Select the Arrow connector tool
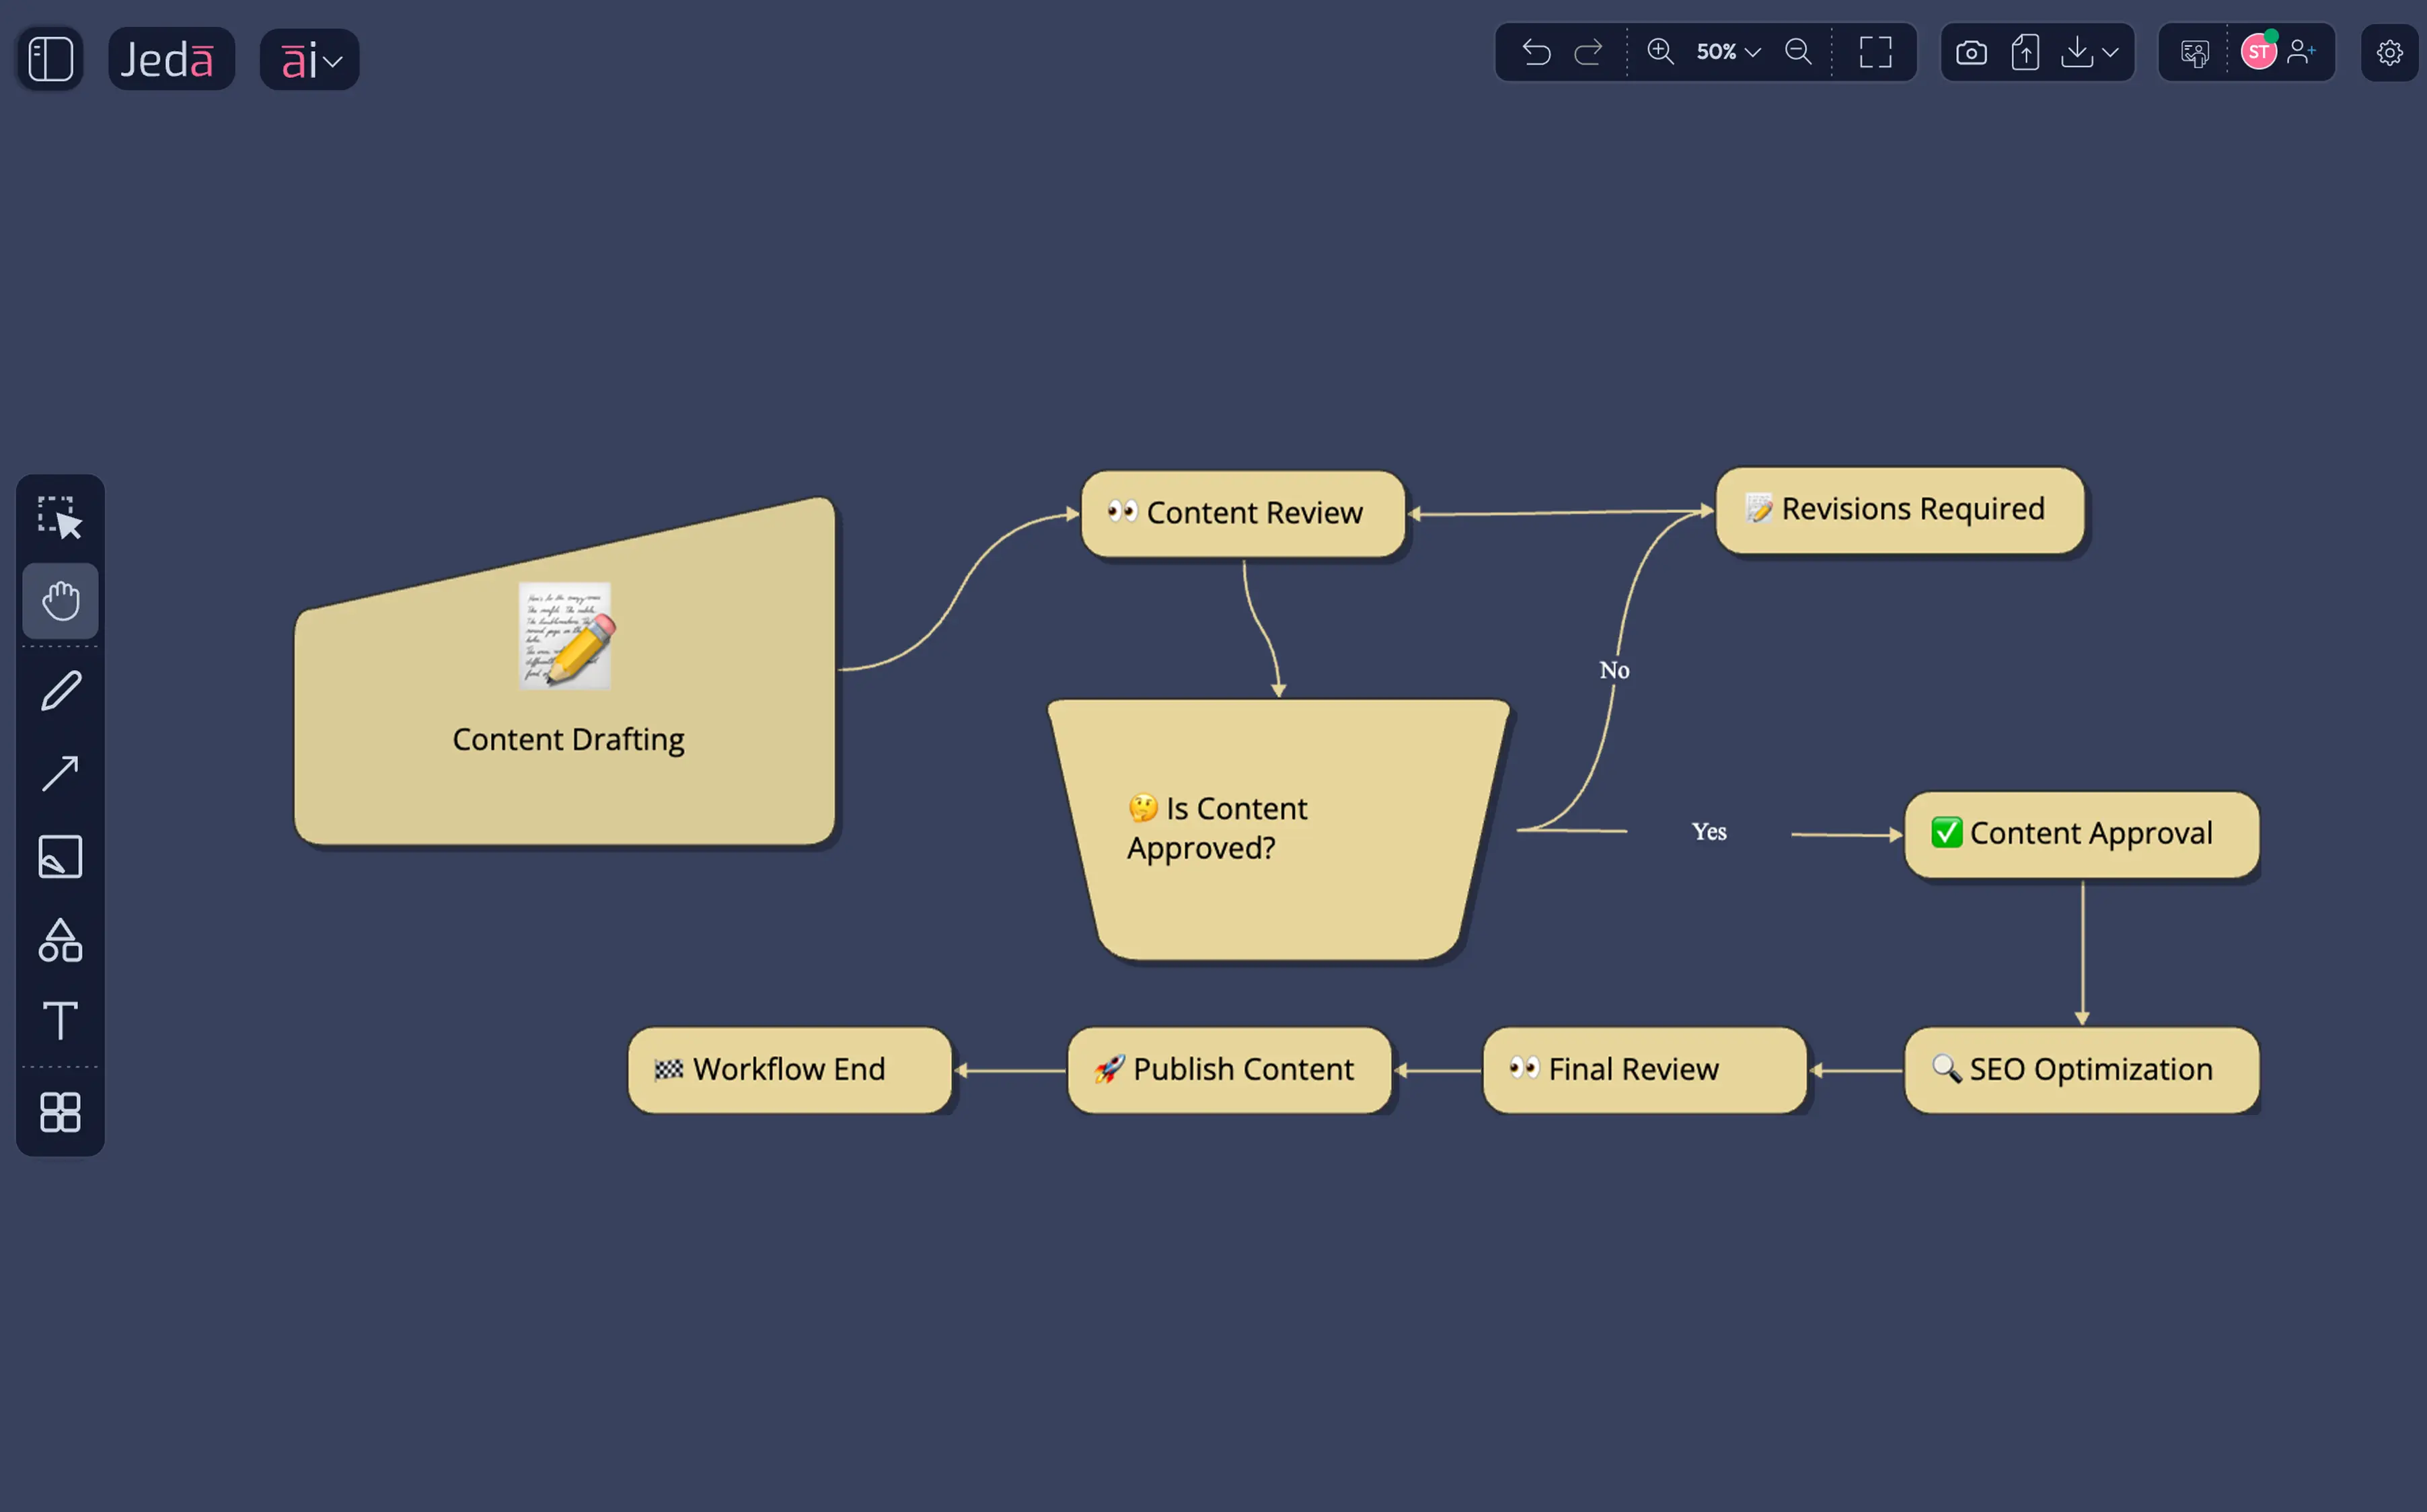The image size is (2427, 1512). point(60,772)
